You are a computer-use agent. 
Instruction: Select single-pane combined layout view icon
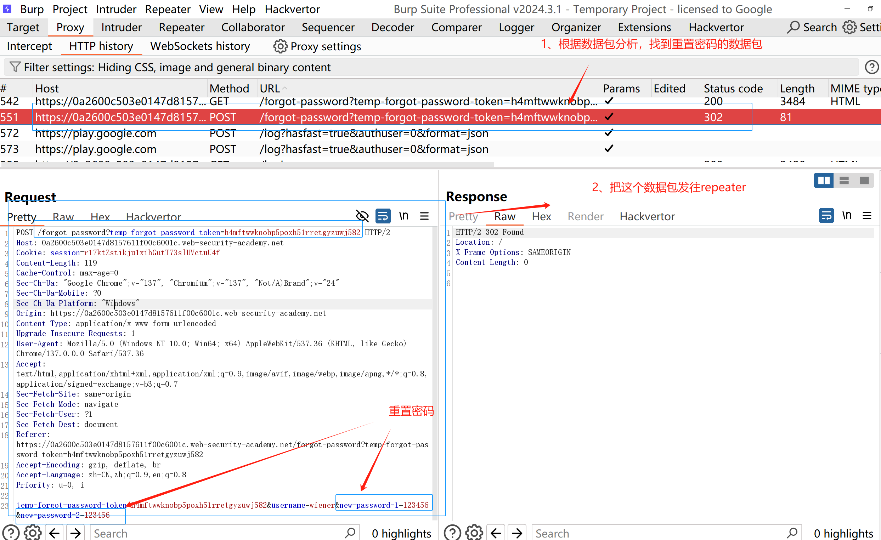pyautogui.click(x=864, y=181)
